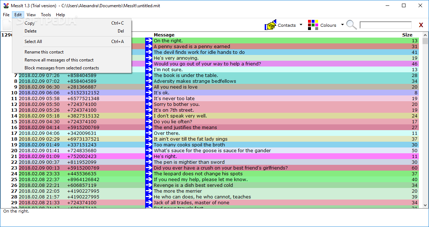Select Rename this contact

pos(72,52)
